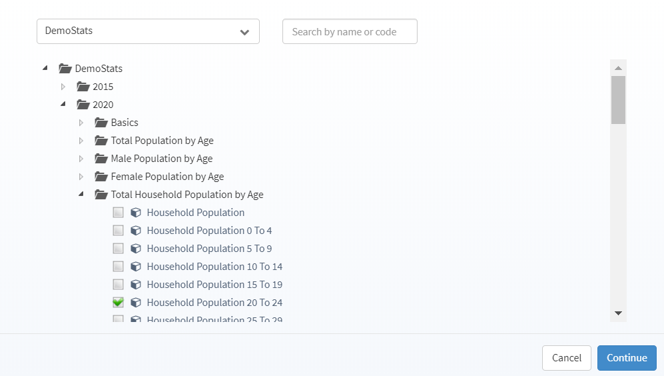
Task: Click the Basics folder icon
Action: 101,123
